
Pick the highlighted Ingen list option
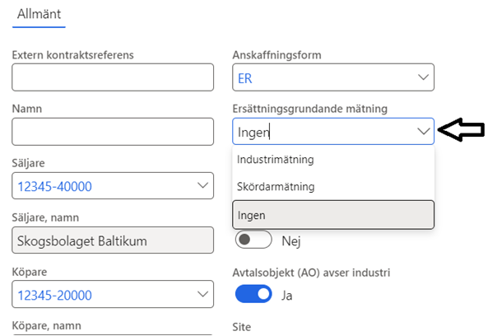click(333, 215)
